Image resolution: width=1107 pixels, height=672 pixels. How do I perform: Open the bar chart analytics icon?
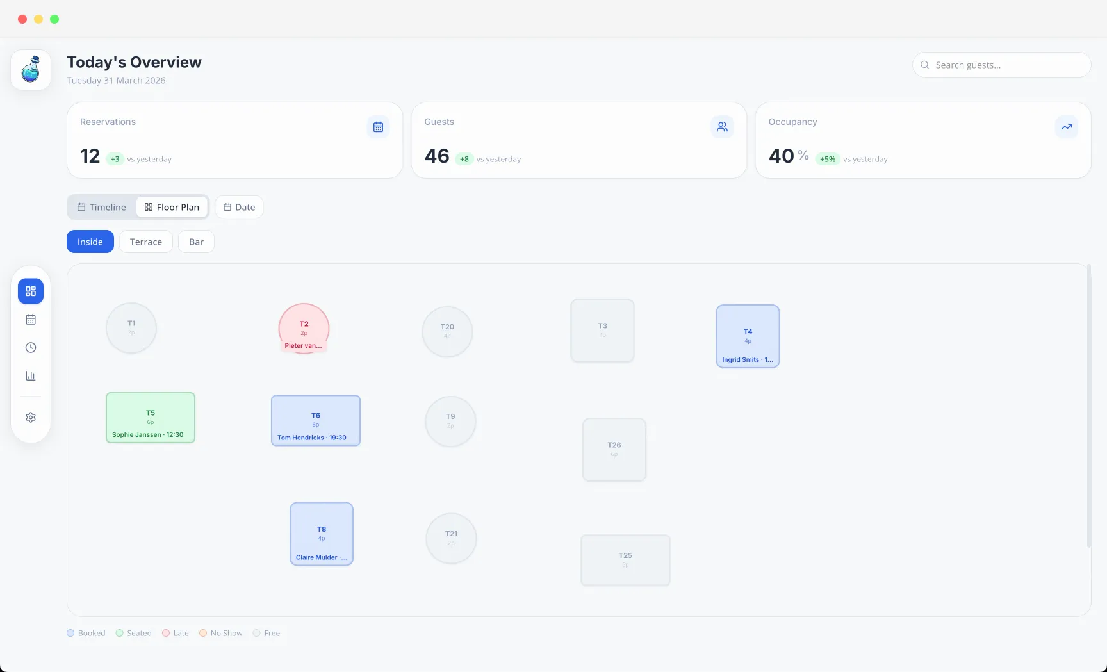[30, 376]
